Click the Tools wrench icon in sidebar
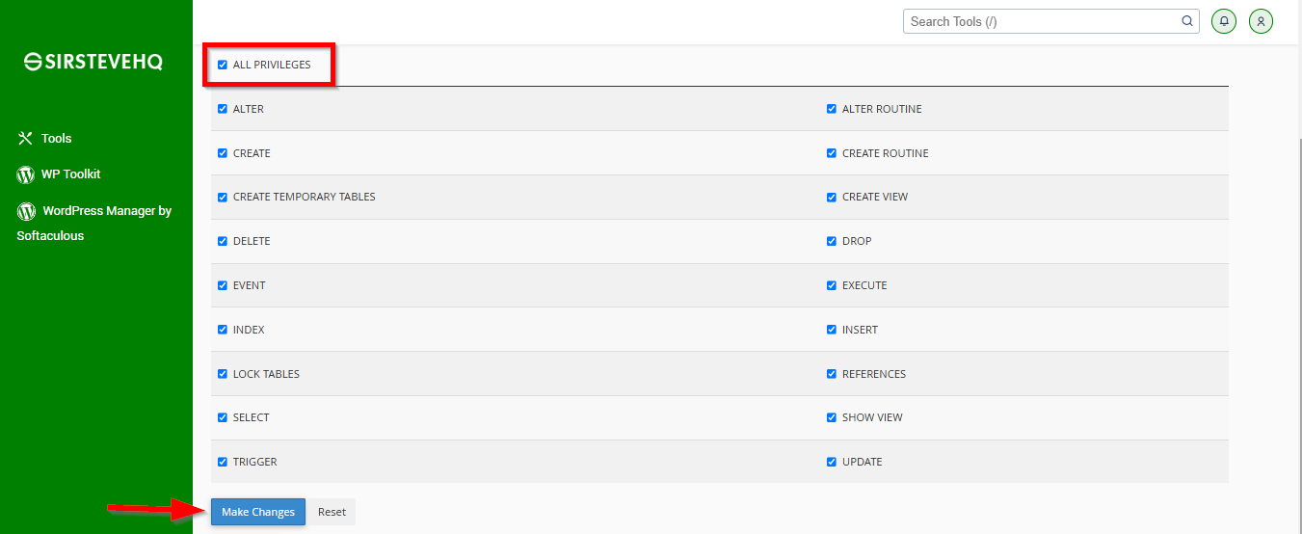 click(26, 139)
